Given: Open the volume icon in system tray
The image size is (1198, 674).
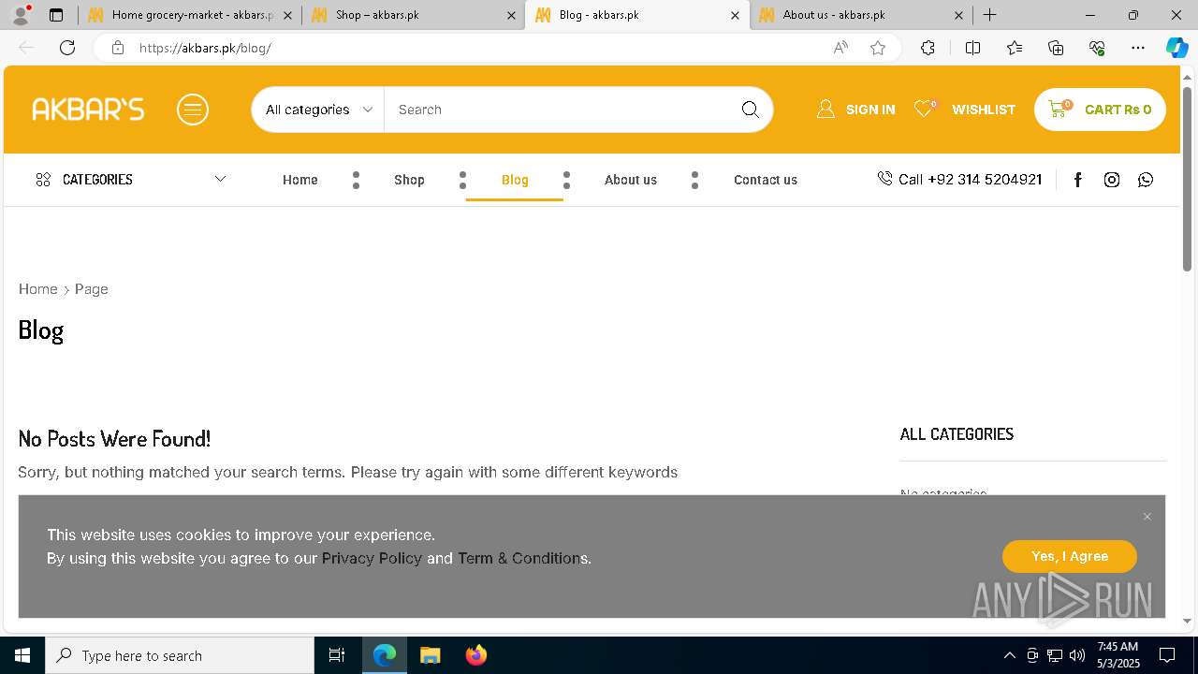Looking at the screenshot, I should [x=1077, y=655].
